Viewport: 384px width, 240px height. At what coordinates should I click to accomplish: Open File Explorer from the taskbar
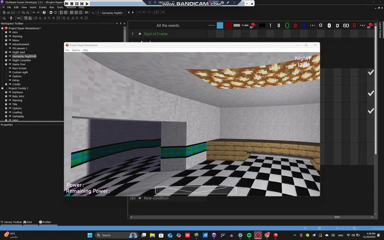[x=152, y=235]
